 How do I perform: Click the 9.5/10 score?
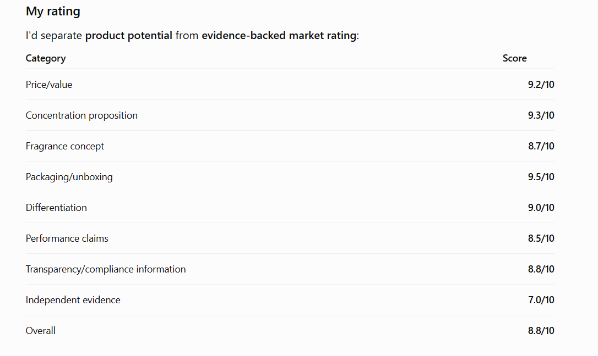(x=541, y=177)
